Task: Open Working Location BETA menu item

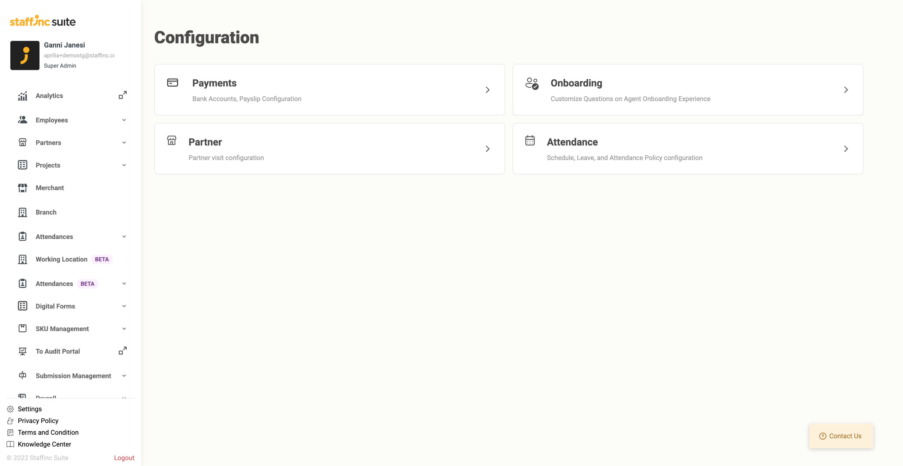Action: (x=62, y=259)
